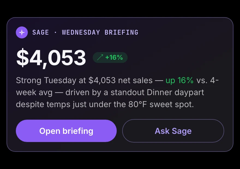
Task: Click the $4,053 headline figure
Action: 51,58
